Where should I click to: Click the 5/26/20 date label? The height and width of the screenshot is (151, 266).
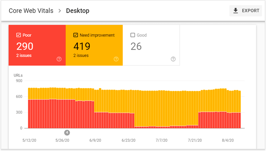pos(62,140)
